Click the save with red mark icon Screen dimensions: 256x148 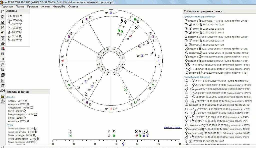pos(3,49)
